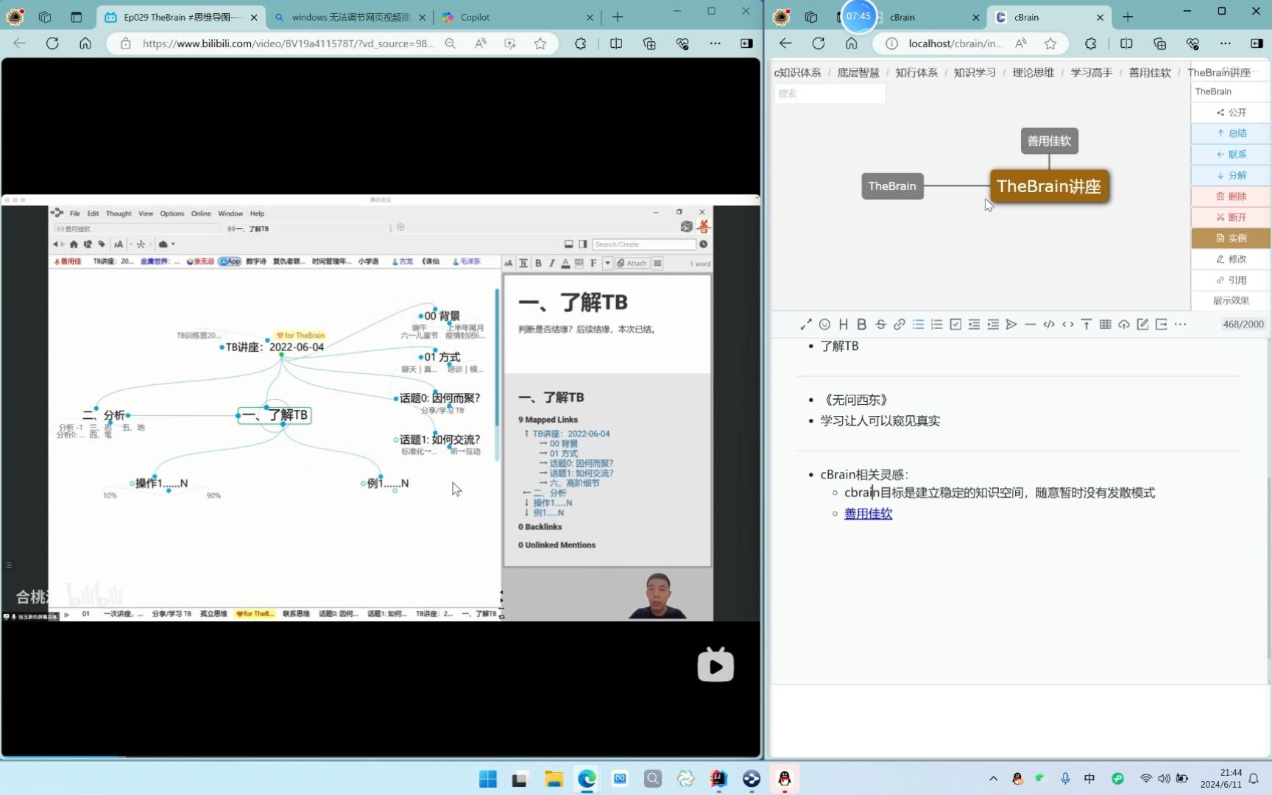
Task: Click the 总结 summarize button
Action: [x=1231, y=133]
